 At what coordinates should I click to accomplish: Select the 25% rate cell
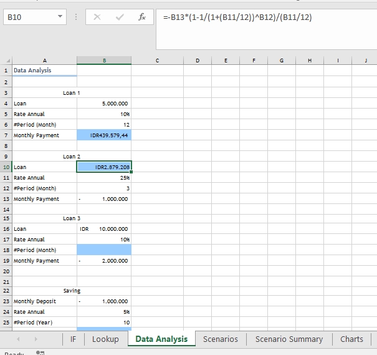[104, 178]
